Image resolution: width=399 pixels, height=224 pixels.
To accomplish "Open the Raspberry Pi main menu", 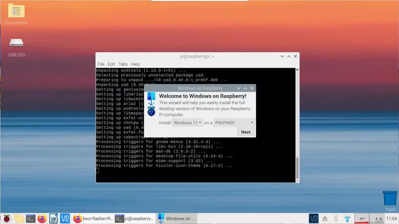I will (x=7, y=218).
